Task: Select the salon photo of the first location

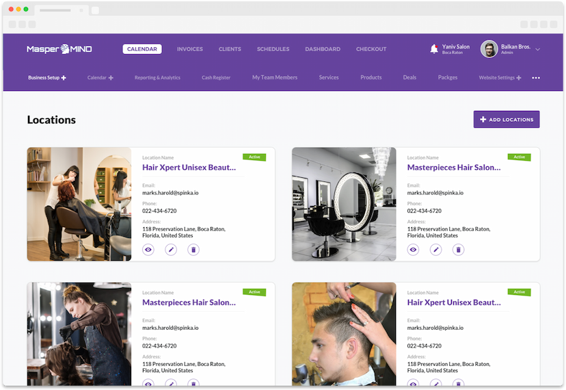Action: pyautogui.click(x=79, y=204)
